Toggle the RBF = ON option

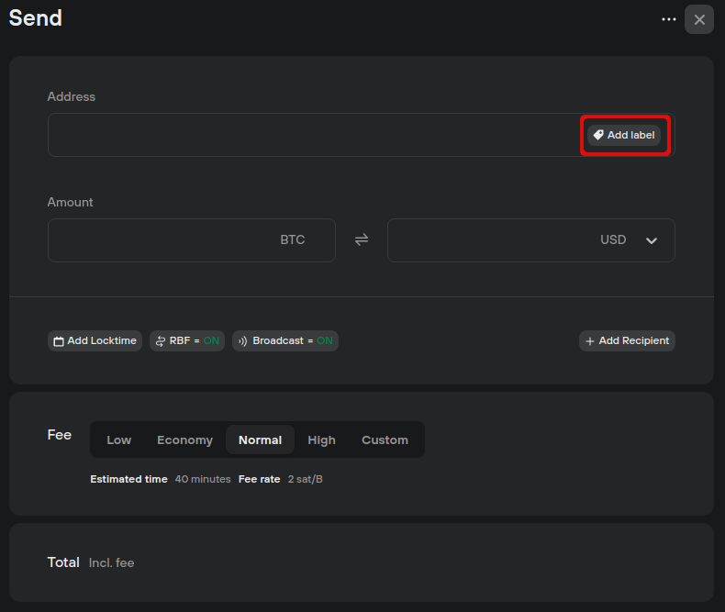pos(187,340)
